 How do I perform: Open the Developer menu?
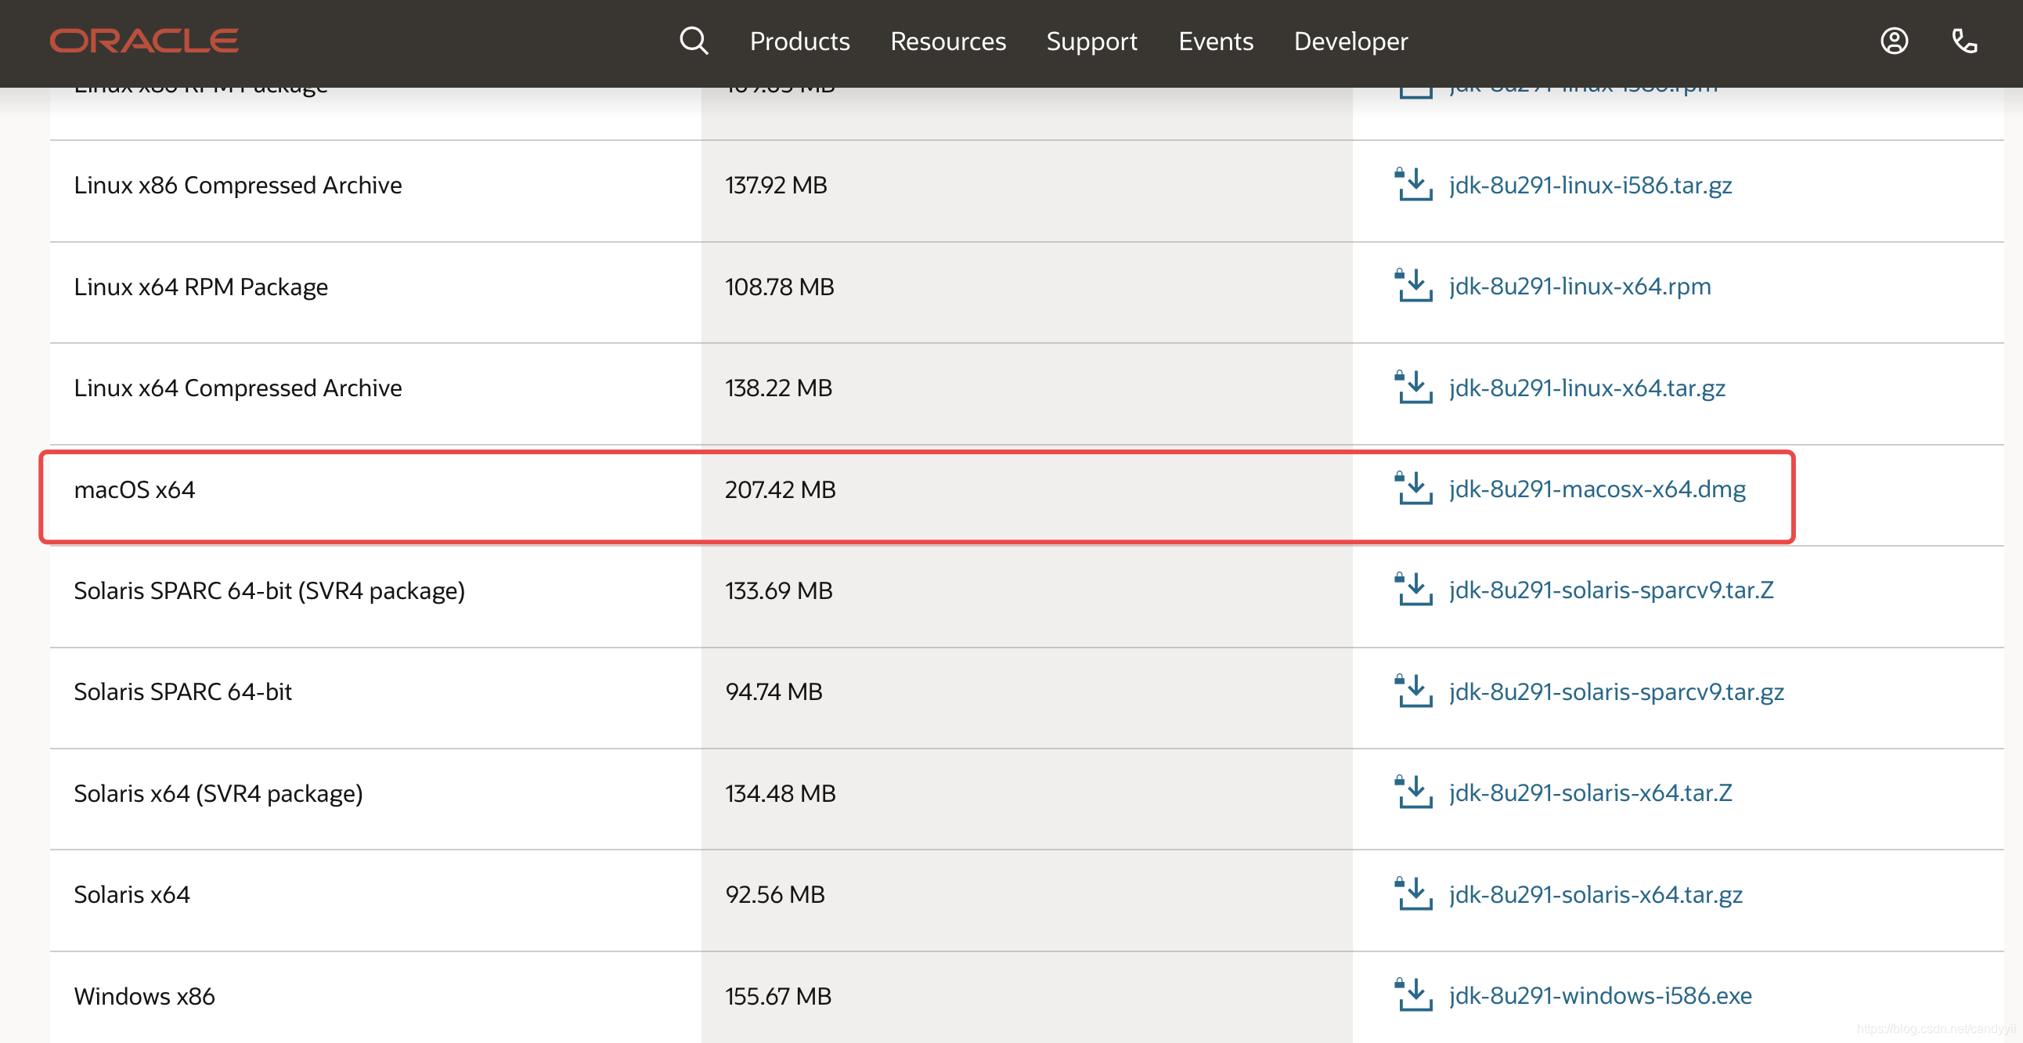pyautogui.click(x=1350, y=41)
